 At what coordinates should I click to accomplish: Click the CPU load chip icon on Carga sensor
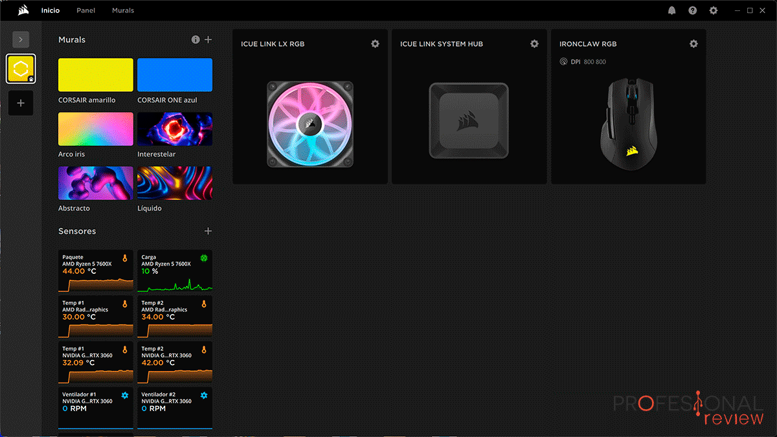(x=204, y=258)
